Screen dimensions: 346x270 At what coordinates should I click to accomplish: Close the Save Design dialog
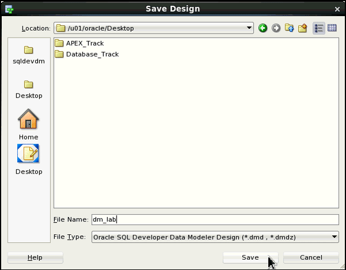337,9
